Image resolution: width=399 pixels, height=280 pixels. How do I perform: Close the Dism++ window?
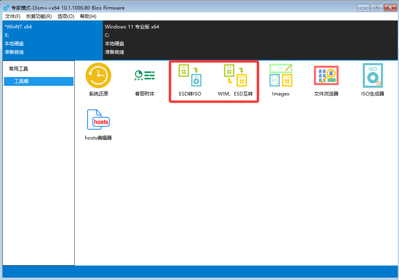pyautogui.click(x=390, y=7)
